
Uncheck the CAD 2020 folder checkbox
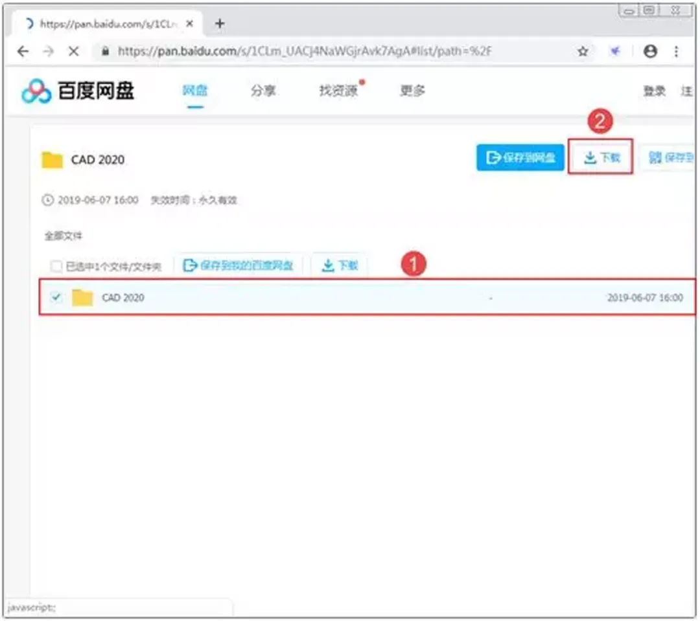coord(56,297)
